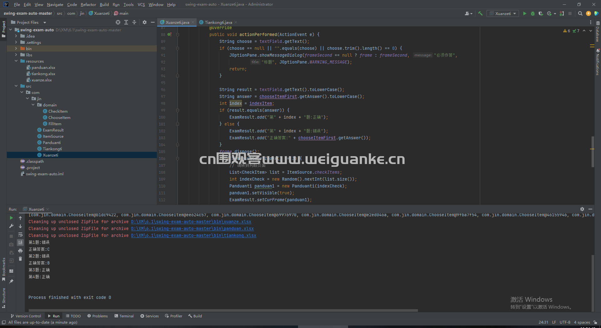This screenshot has width=601, height=328.
Task: Click 4 spaces indent setting
Action: coord(582,322)
